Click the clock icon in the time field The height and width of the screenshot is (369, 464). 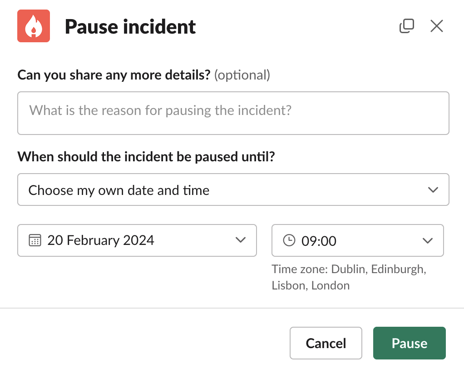289,240
